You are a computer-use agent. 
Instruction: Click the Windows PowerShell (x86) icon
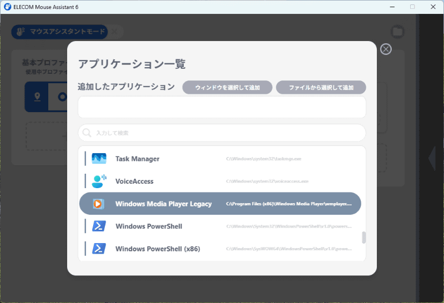[99, 249]
